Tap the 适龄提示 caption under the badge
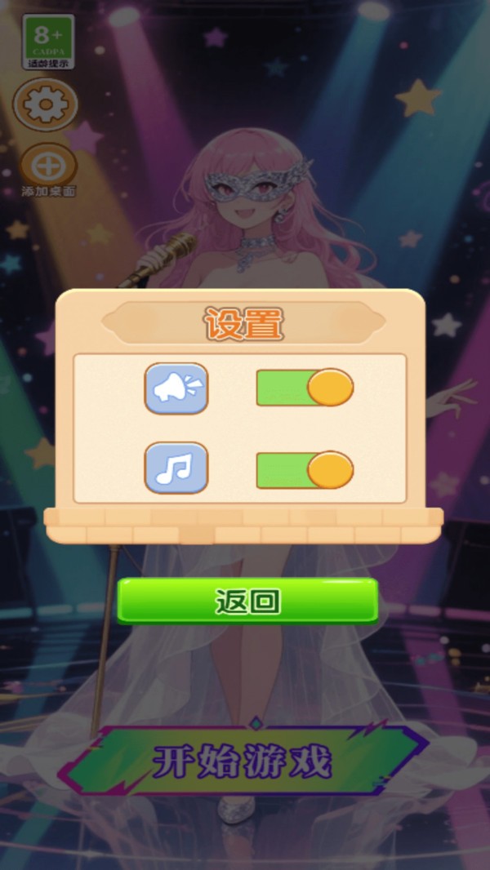 (48, 64)
